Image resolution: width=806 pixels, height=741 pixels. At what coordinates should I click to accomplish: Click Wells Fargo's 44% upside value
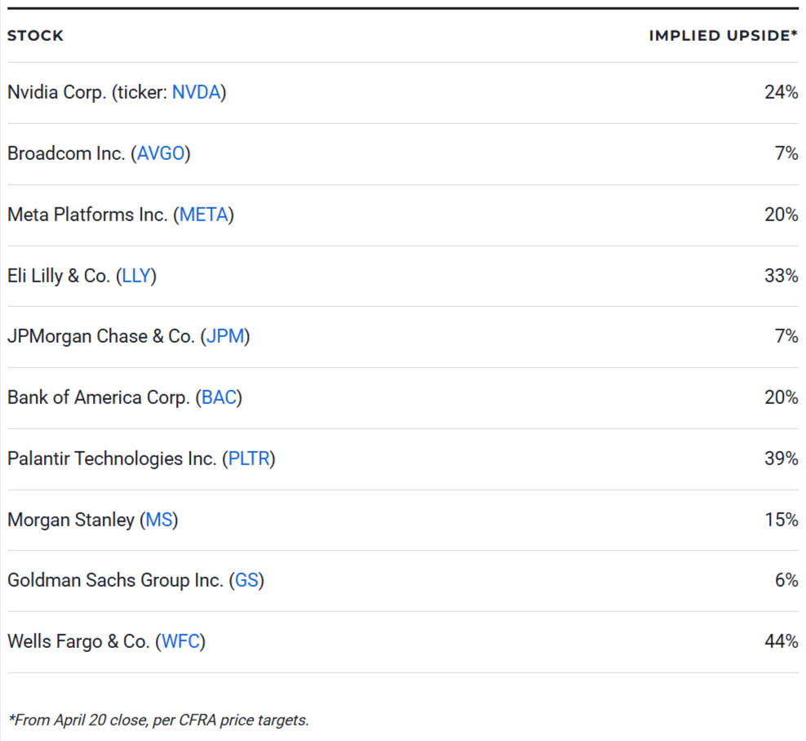pos(781,641)
